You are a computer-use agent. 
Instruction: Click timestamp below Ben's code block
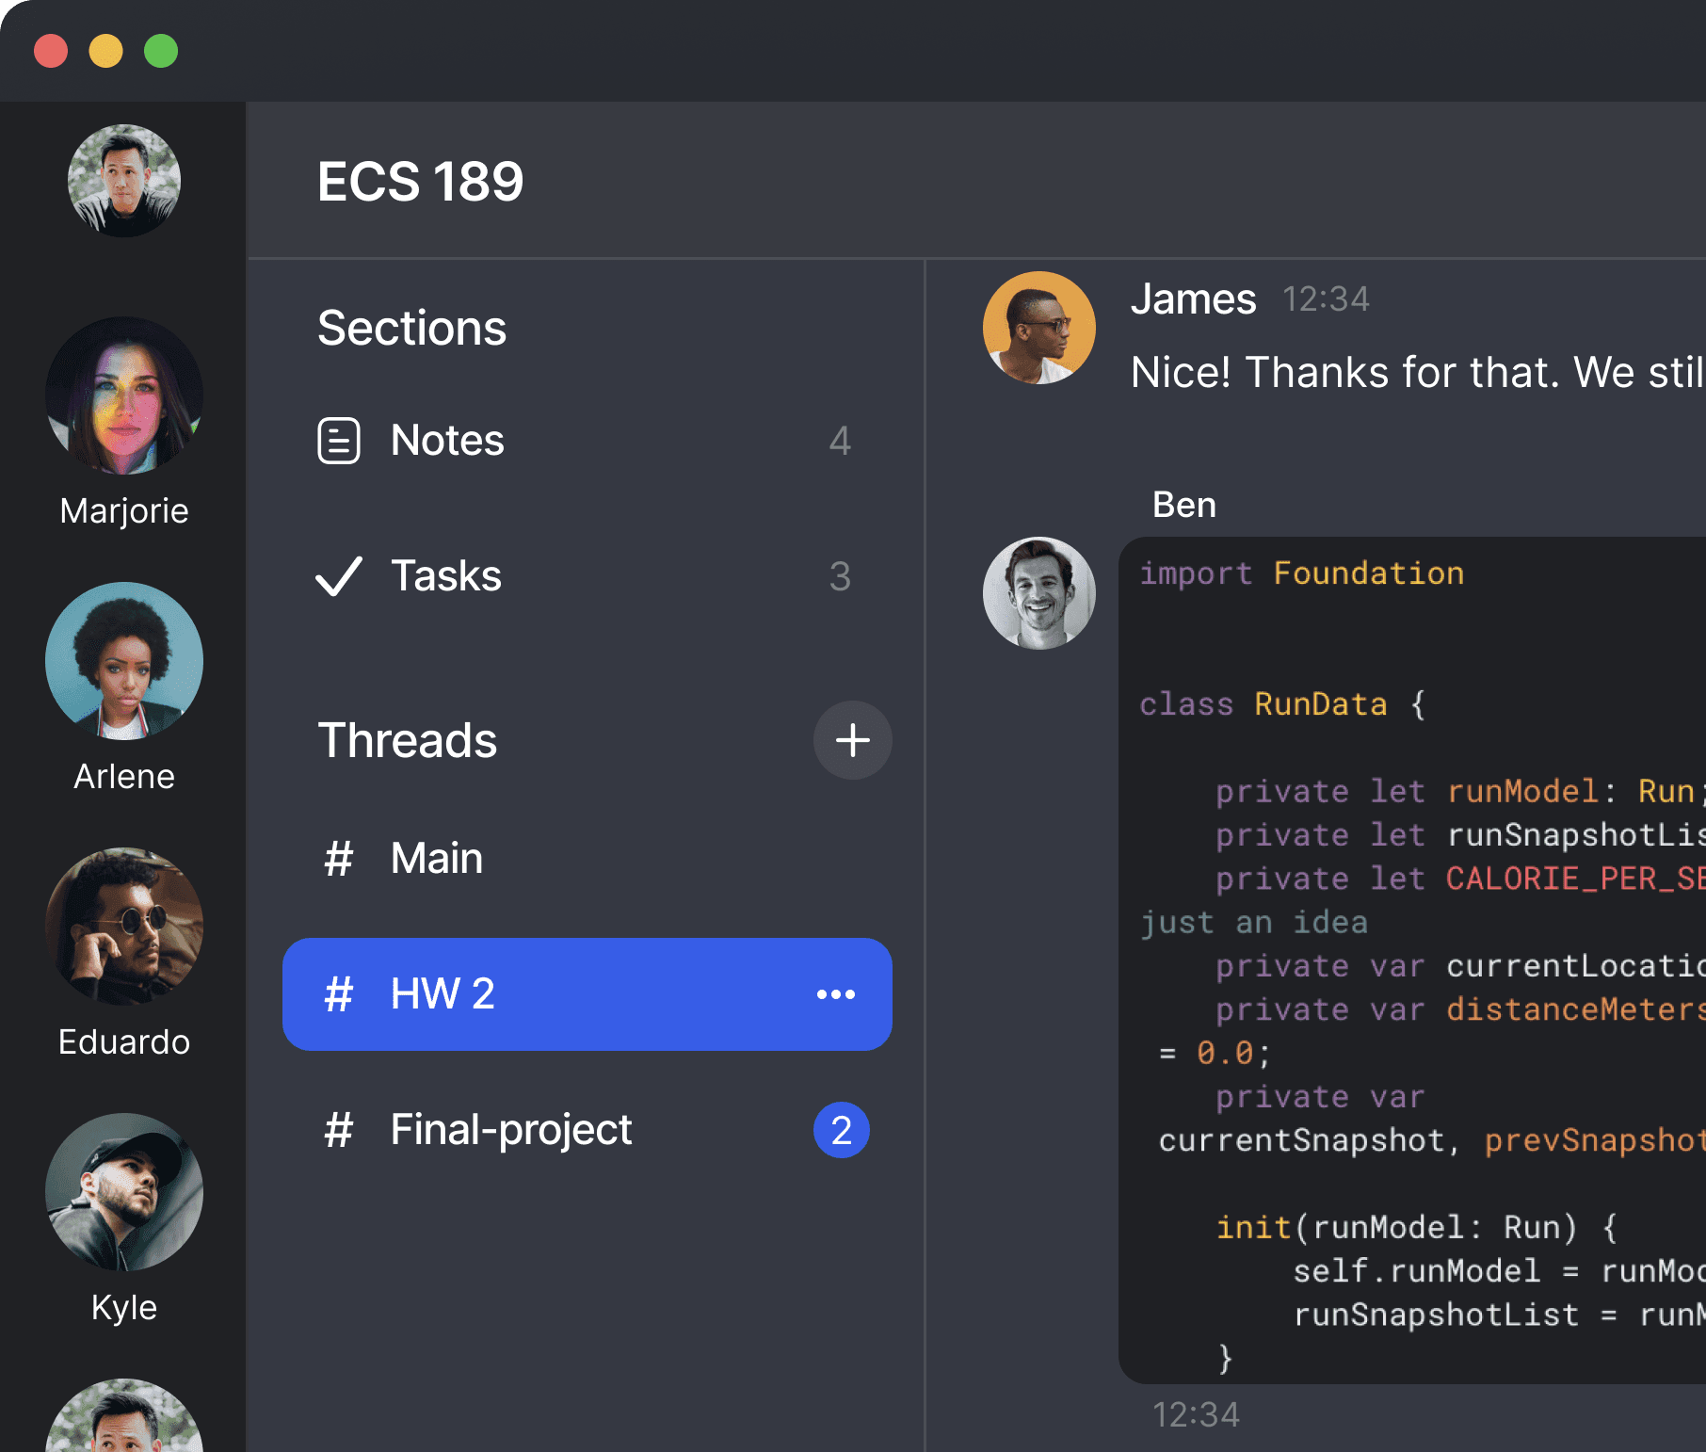point(1196,1415)
